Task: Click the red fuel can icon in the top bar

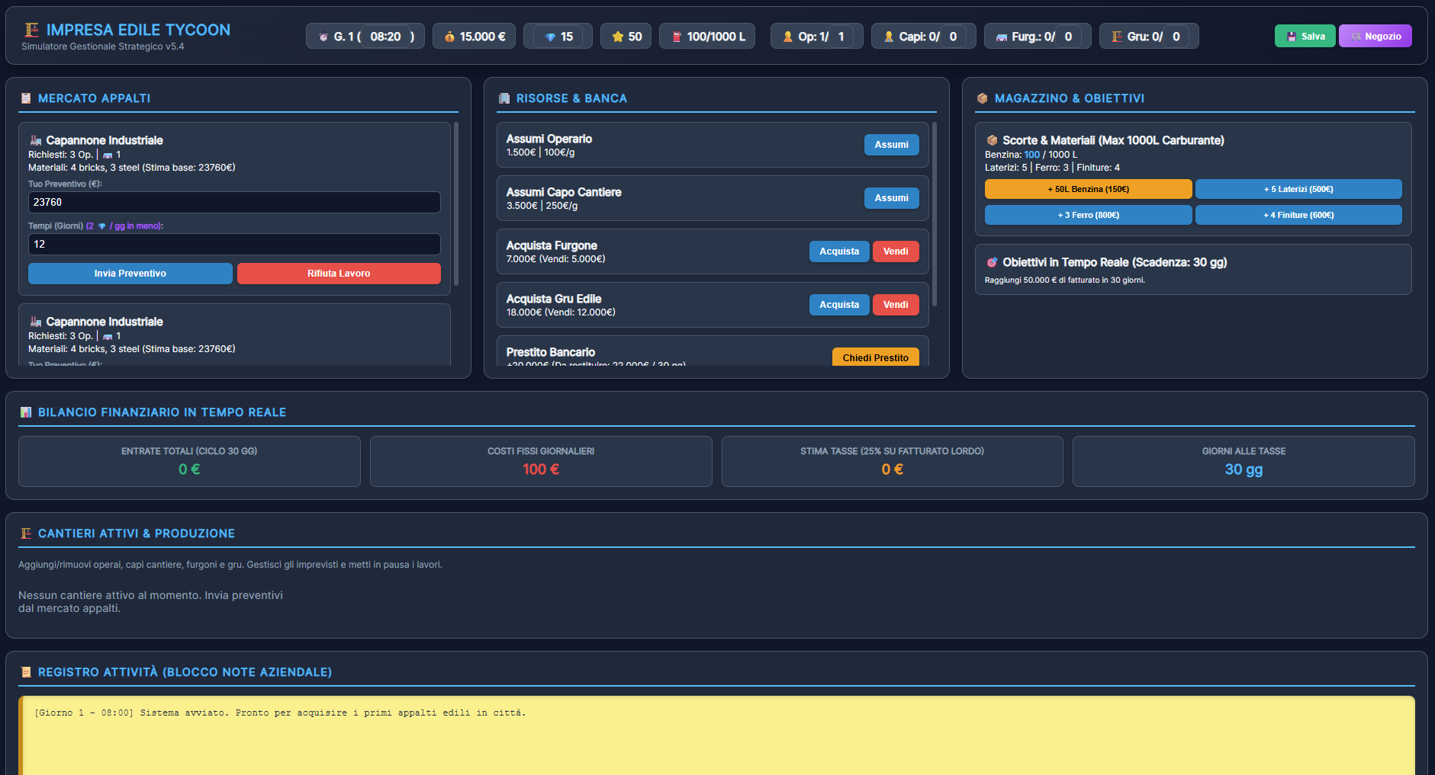Action: tap(677, 37)
